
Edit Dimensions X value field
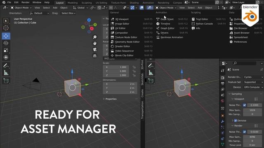tap(120, 84)
